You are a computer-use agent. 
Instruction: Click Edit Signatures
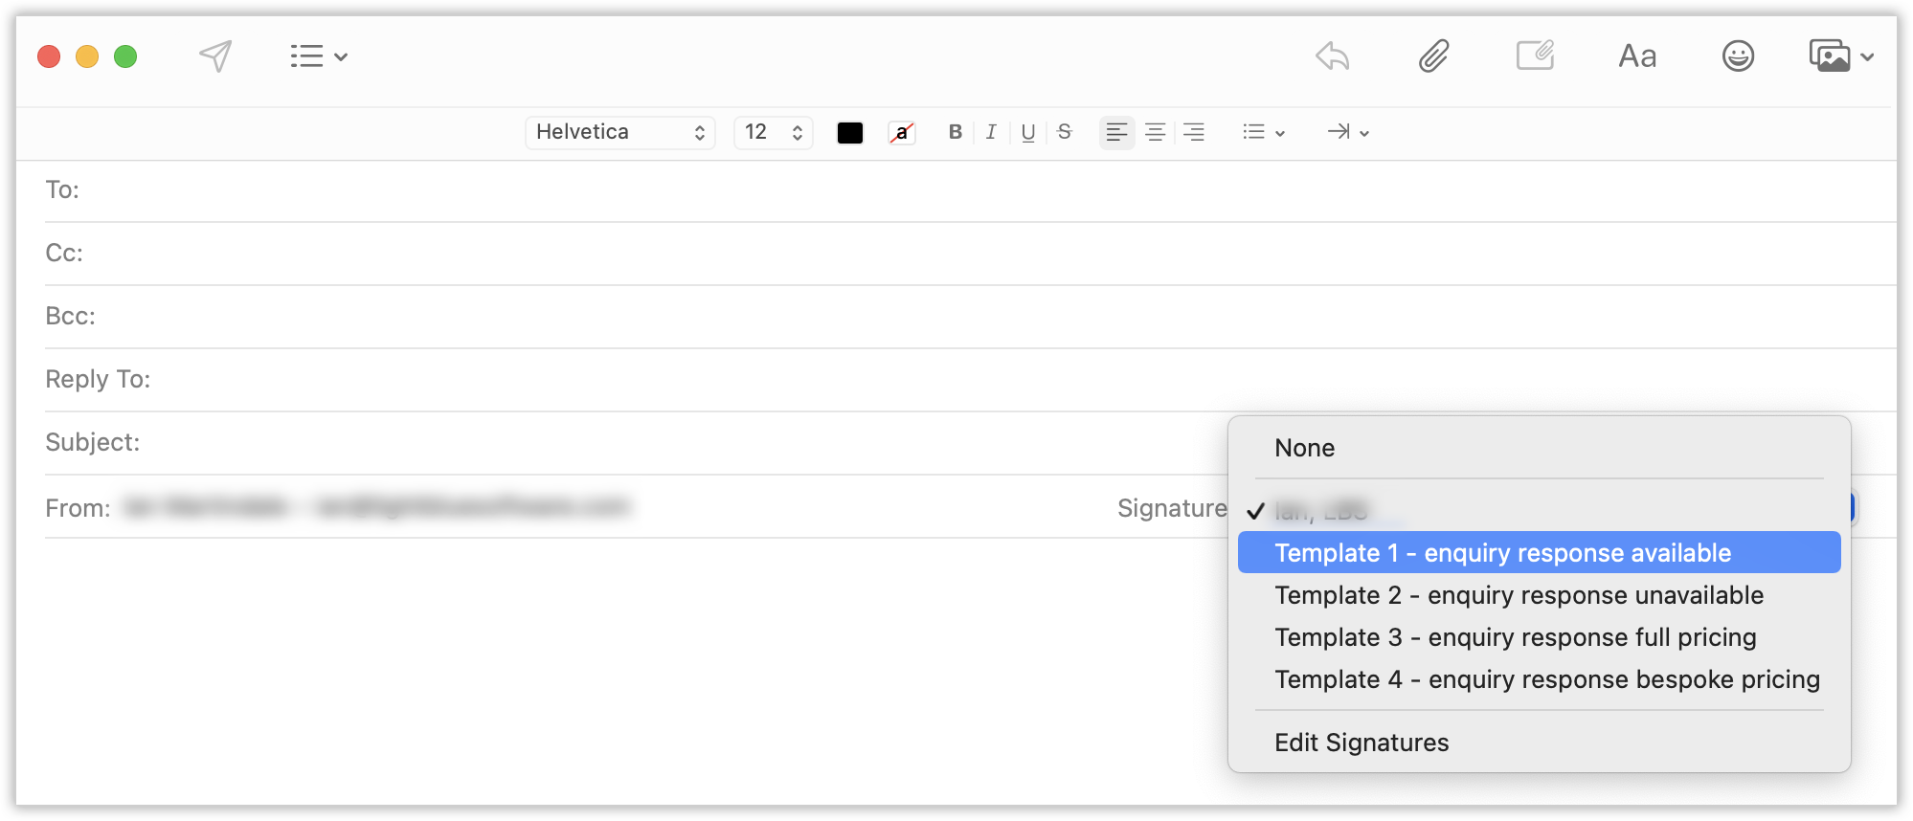[1361, 742]
